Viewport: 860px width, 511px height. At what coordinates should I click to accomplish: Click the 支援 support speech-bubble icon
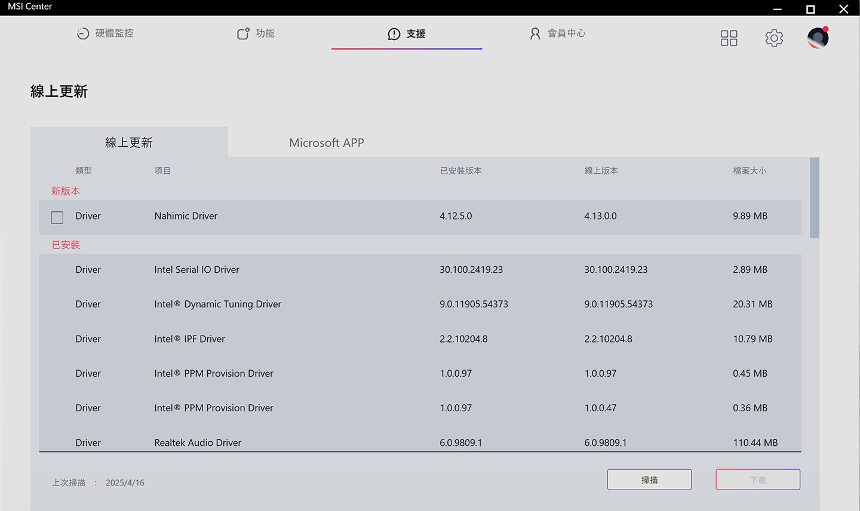pos(394,34)
